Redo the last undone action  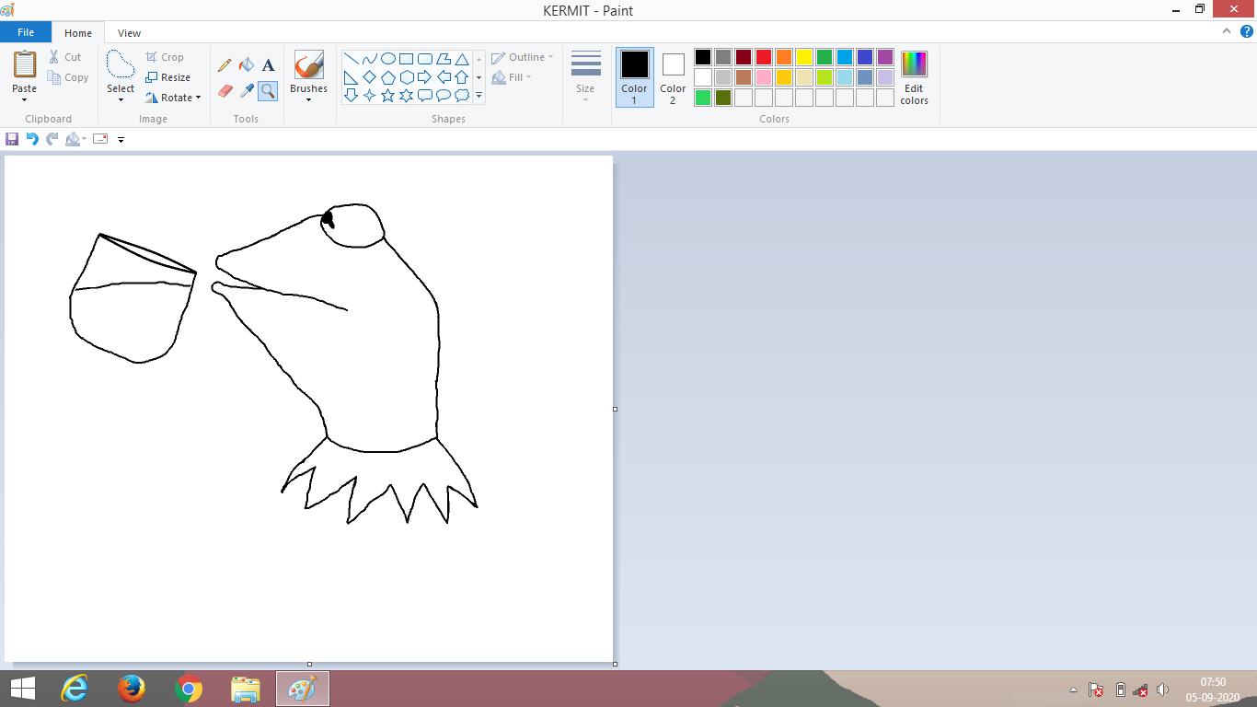[x=52, y=139]
